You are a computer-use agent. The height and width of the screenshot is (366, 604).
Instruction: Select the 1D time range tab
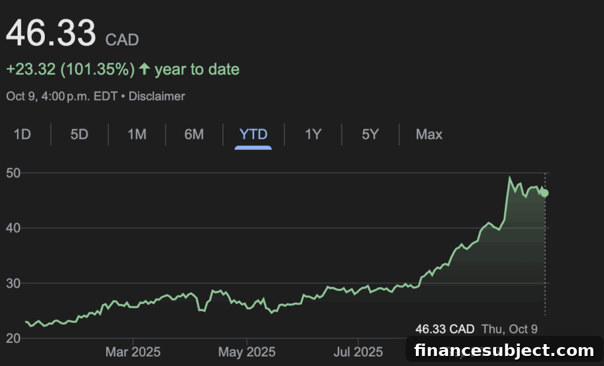[x=22, y=135]
